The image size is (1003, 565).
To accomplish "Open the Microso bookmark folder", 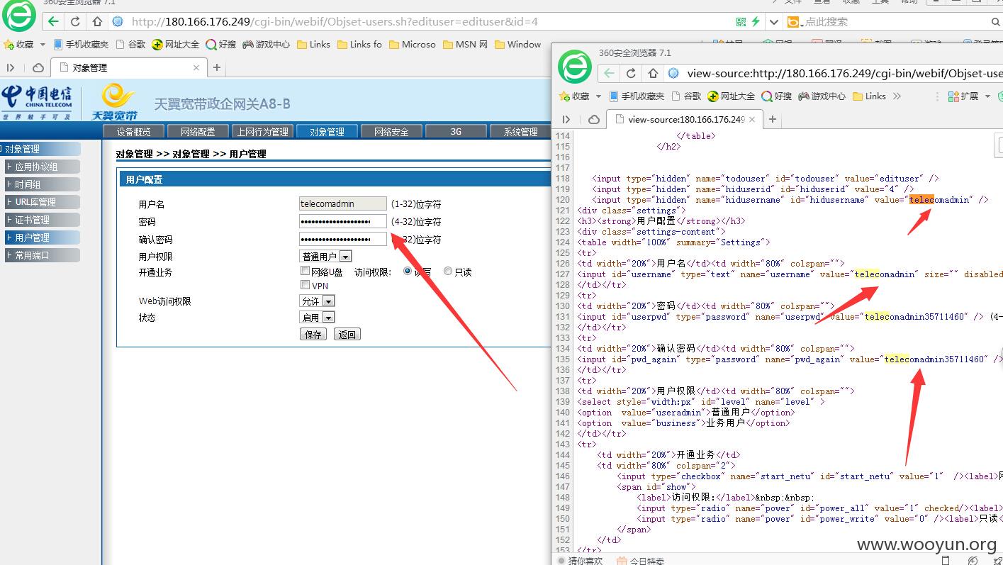I will (x=413, y=44).
